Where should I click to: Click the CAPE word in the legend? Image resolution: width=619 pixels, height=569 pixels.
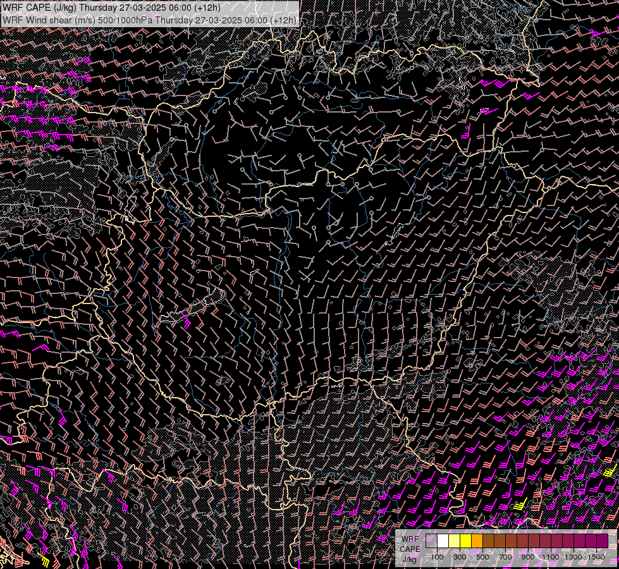410,549
